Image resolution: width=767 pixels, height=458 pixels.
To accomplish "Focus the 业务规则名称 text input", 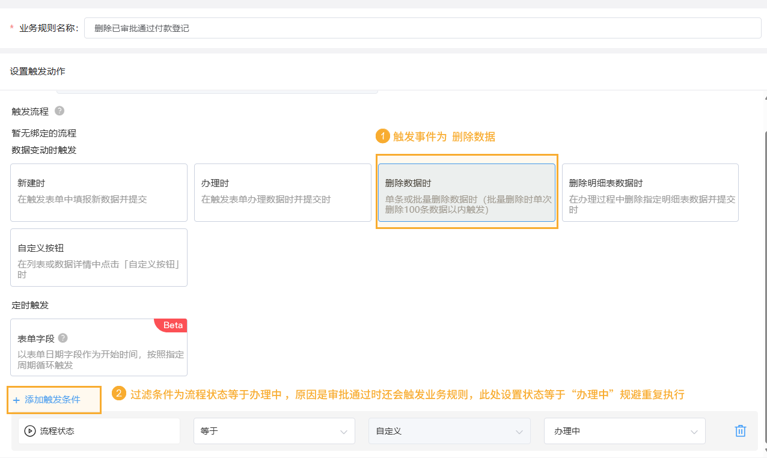I will [x=422, y=28].
